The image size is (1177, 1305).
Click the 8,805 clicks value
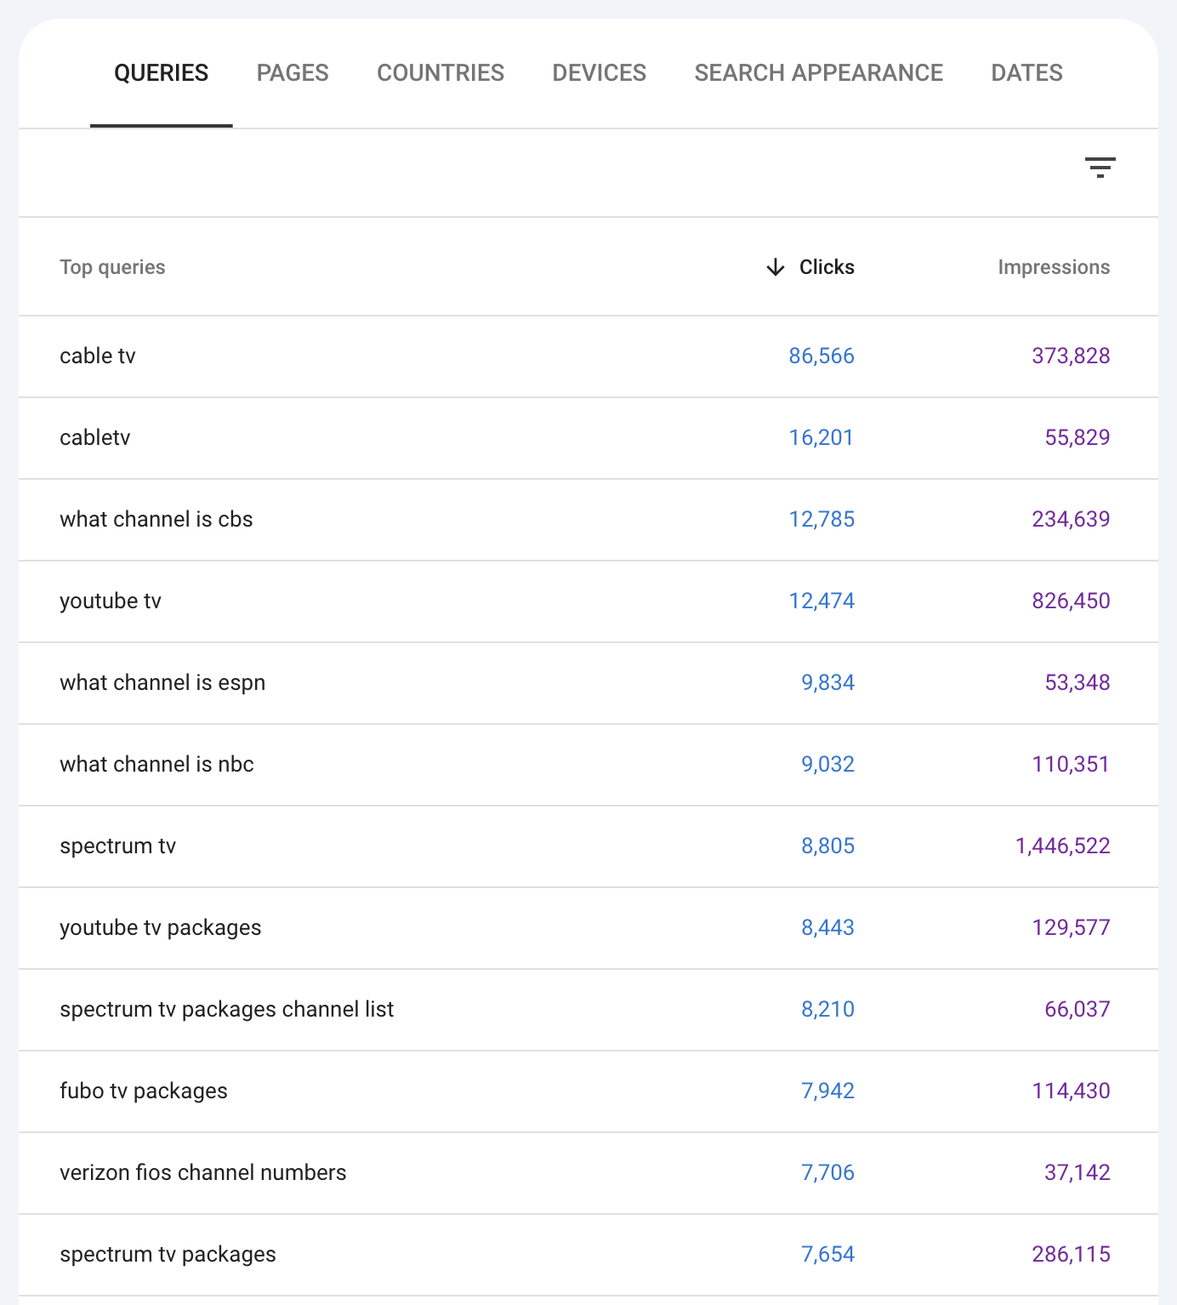(x=828, y=846)
